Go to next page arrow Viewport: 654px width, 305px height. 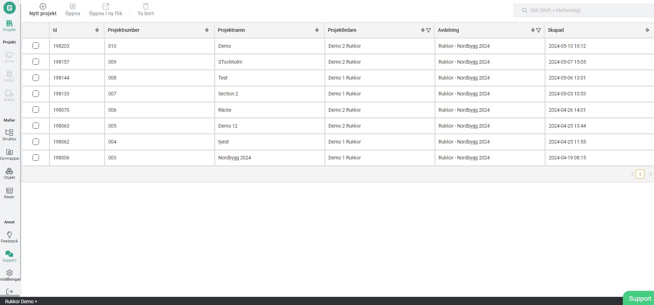[x=650, y=174]
